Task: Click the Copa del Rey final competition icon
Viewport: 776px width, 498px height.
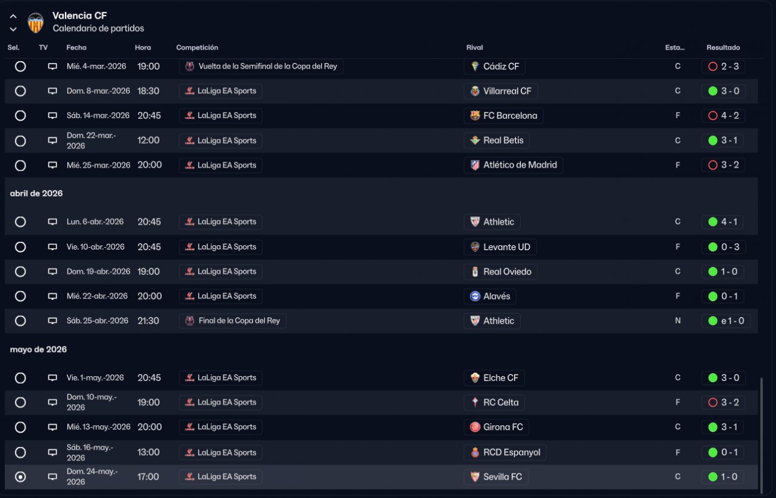Action: 190,321
